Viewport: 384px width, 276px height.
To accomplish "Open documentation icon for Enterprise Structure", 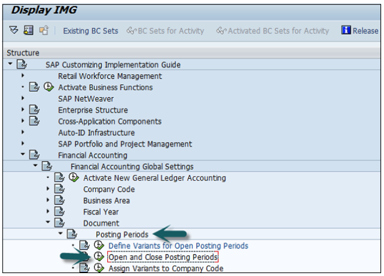I will 34,110.
